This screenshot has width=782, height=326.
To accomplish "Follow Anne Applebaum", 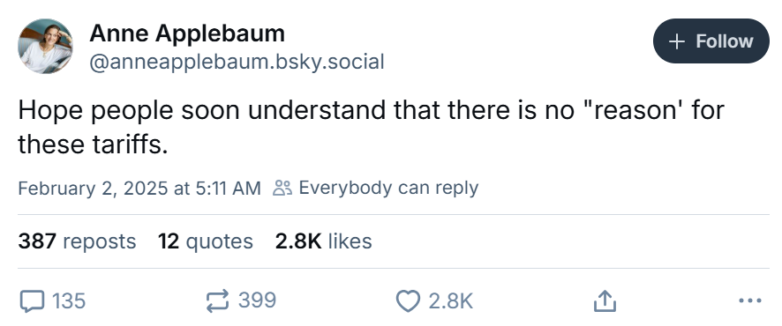I will pyautogui.click(x=711, y=41).
